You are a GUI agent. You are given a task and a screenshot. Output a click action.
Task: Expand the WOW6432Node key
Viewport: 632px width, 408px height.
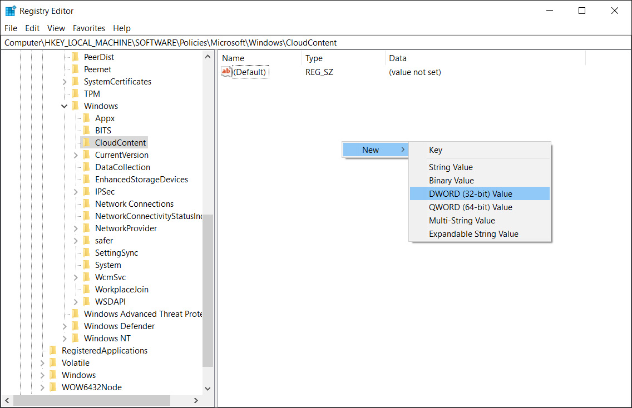[42, 387]
